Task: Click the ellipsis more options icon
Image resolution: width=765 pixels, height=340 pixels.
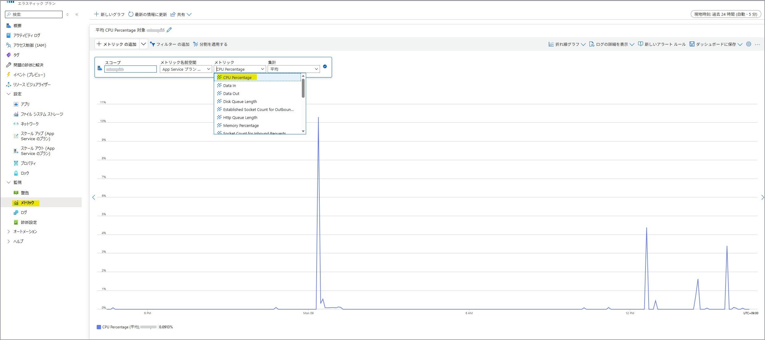Action: coord(757,44)
